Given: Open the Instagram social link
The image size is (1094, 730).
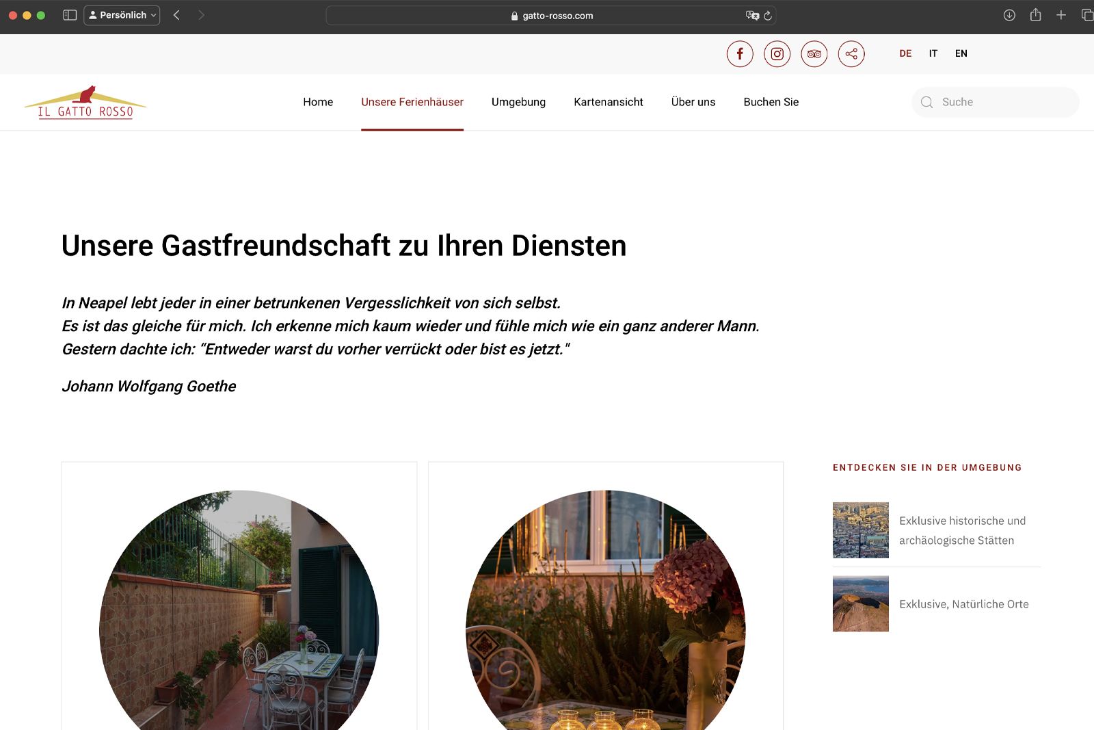Looking at the screenshot, I should [777, 54].
